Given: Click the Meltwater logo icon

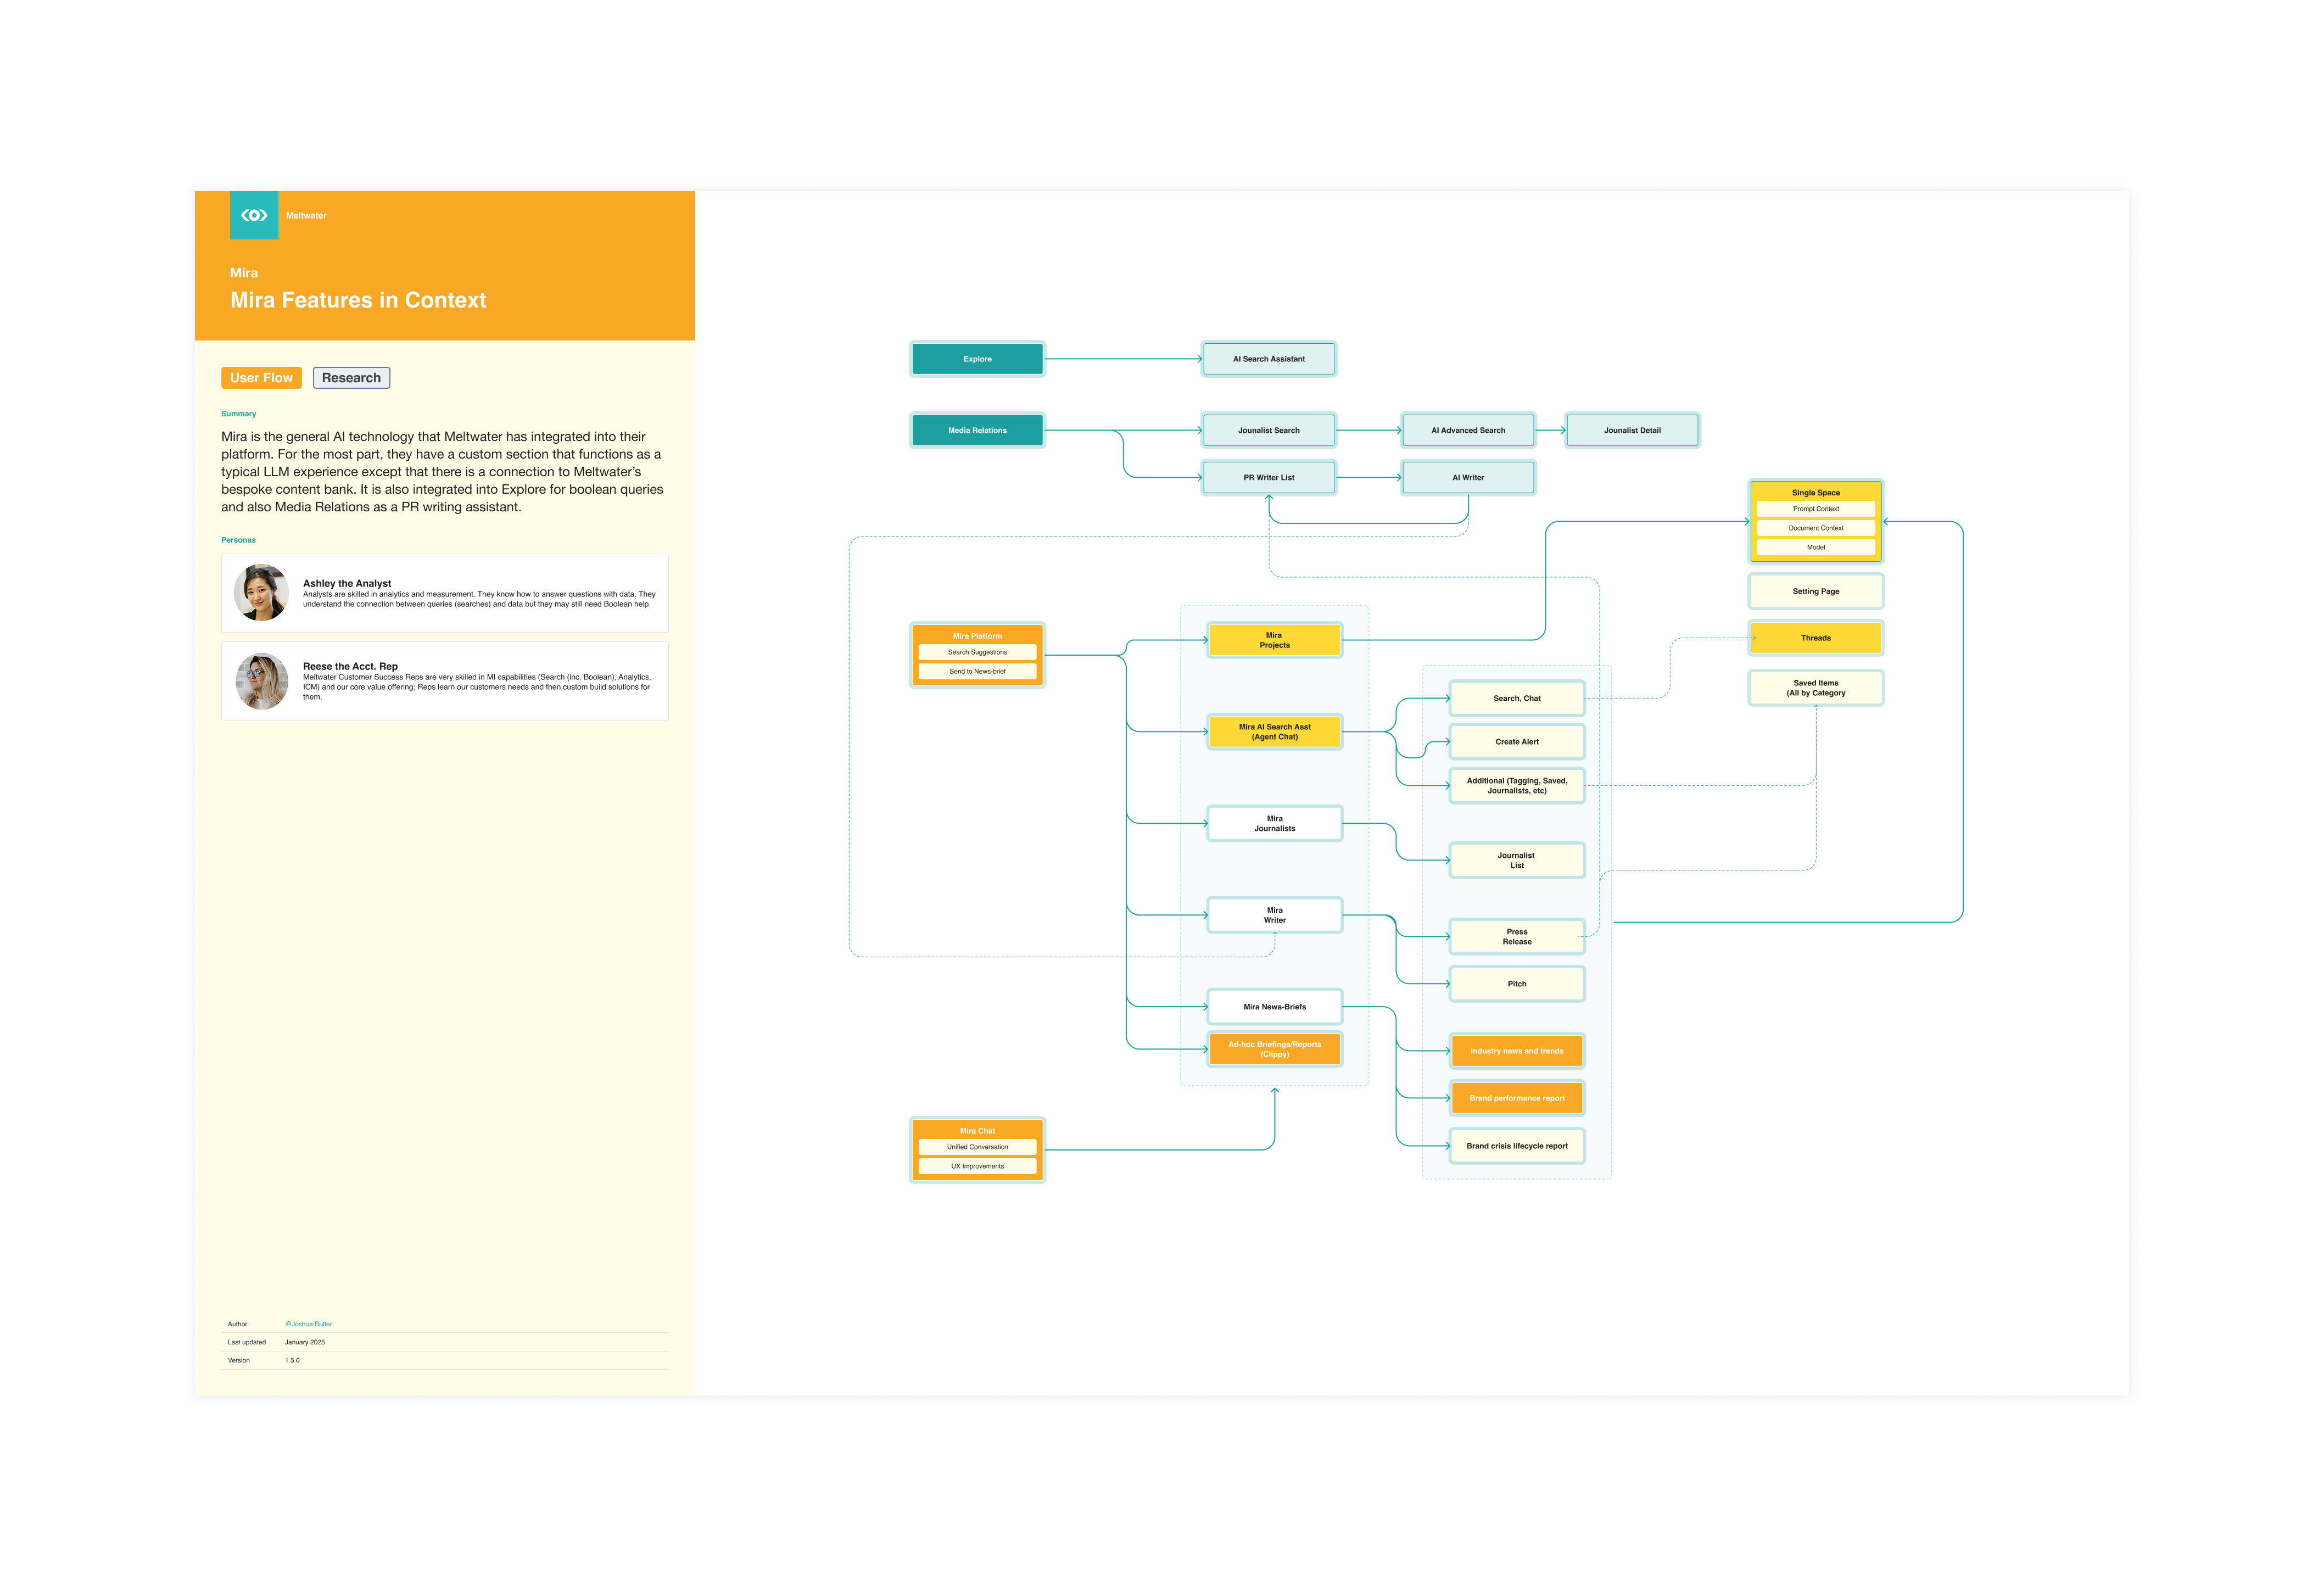Looking at the screenshot, I should point(254,215).
